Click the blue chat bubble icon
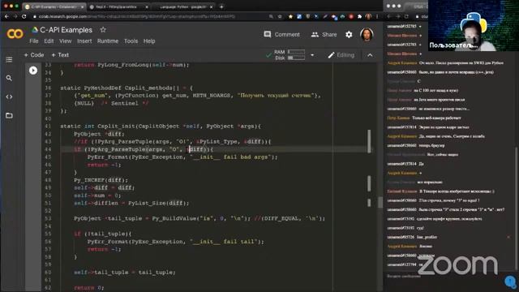This screenshot has height=292, width=519. coord(510,281)
